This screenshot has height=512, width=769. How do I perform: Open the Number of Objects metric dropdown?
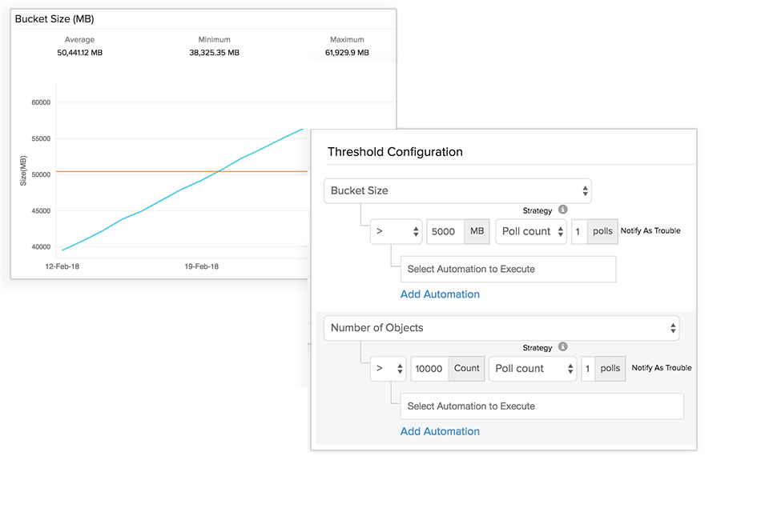501,328
